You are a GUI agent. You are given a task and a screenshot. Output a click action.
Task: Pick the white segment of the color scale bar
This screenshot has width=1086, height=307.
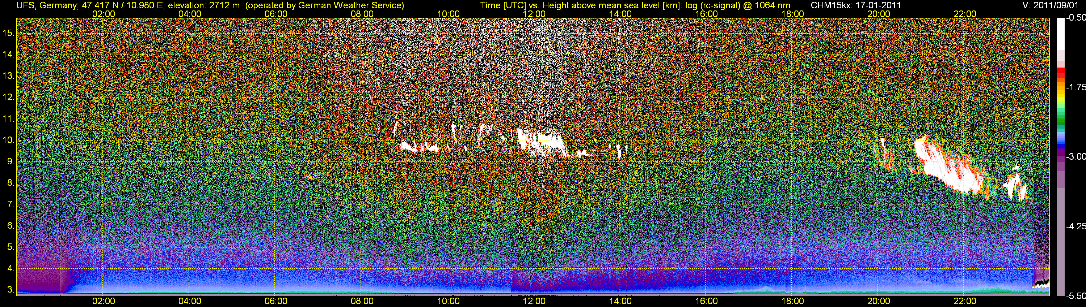pos(1061,34)
